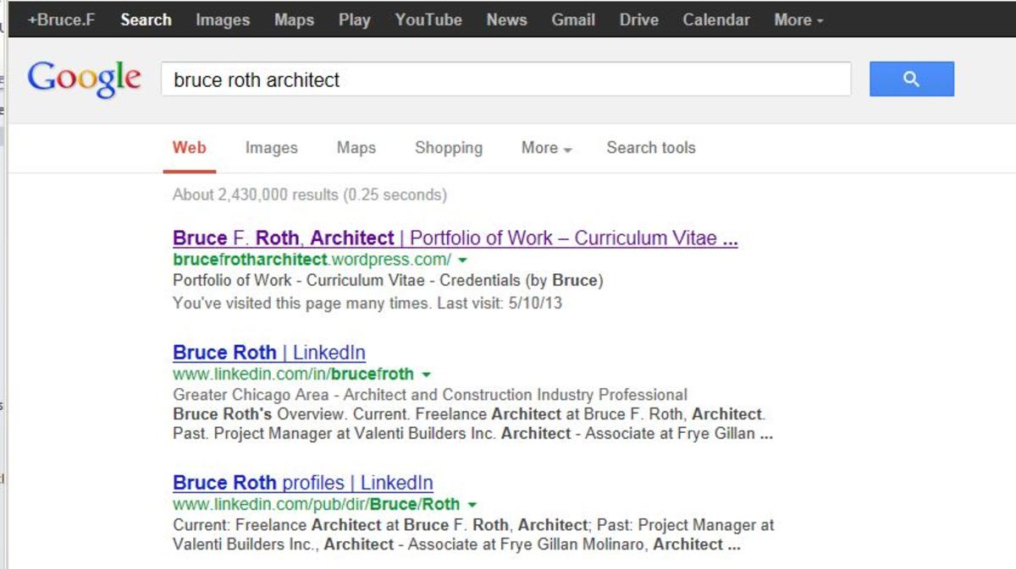Expand arrow next to linkedin.com/in/brucefroth URL
This screenshot has height=569, width=1016.
426,375
